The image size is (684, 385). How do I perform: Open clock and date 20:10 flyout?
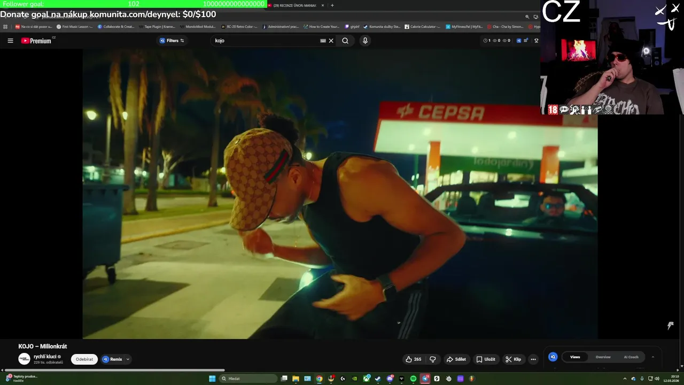tap(672, 379)
